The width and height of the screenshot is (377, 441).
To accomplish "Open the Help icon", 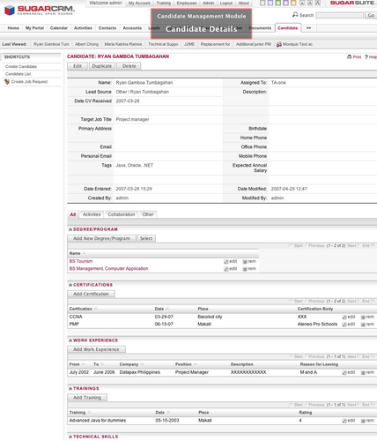I will [366, 57].
